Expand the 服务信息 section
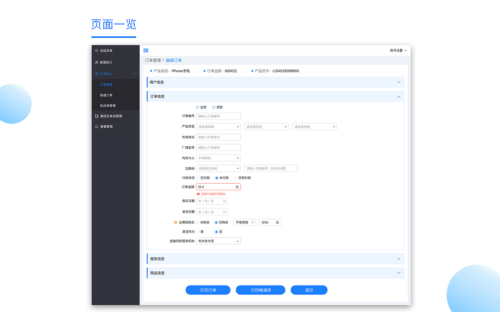This screenshot has height=312, width=500. (275, 259)
